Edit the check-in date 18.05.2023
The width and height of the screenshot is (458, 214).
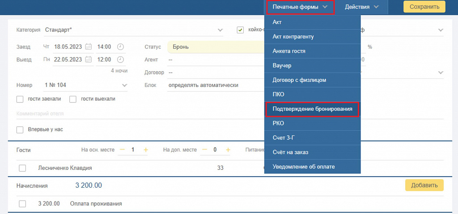pyautogui.click(x=68, y=46)
